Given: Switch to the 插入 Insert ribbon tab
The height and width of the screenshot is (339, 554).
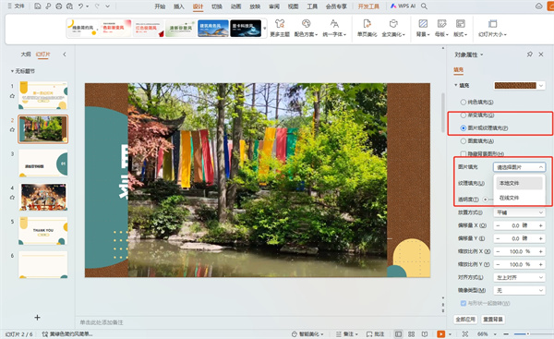Looking at the screenshot, I should click(x=179, y=6).
